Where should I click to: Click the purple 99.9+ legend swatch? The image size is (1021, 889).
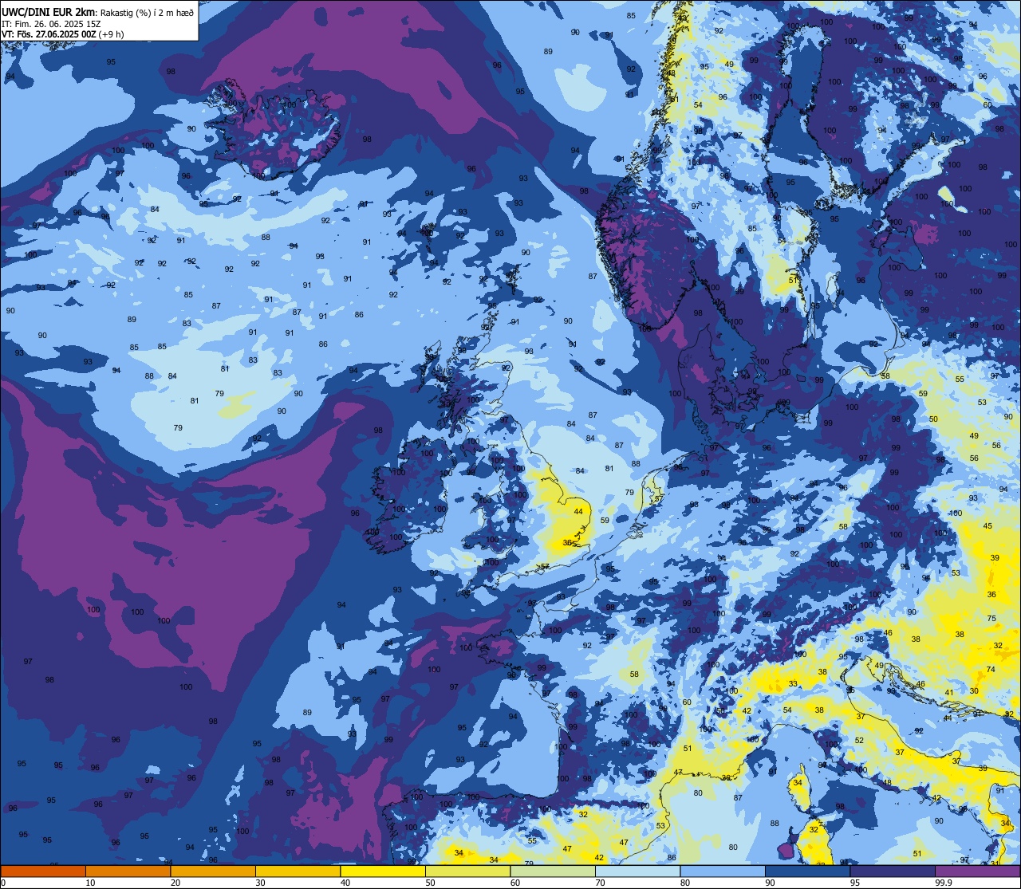tap(978, 871)
